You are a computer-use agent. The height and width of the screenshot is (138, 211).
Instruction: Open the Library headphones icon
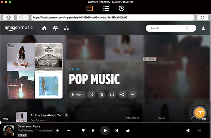point(66,28)
